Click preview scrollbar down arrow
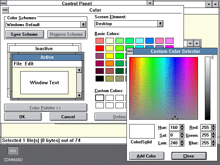Image resolution: width=220 pixels, height=165 pixels. click(x=79, y=96)
